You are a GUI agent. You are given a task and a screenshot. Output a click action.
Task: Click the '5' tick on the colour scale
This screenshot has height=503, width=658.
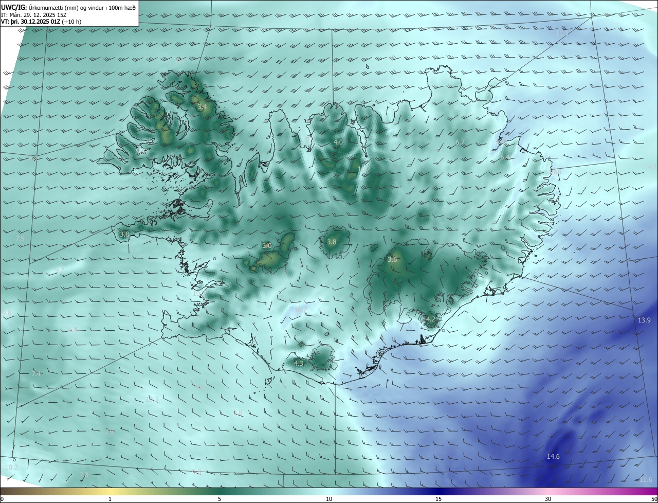[220, 499]
